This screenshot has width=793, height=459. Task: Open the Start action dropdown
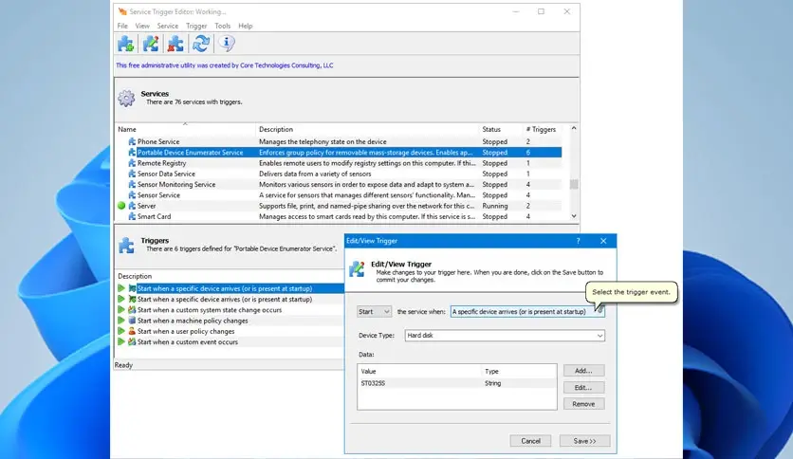click(x=374, y=312)
